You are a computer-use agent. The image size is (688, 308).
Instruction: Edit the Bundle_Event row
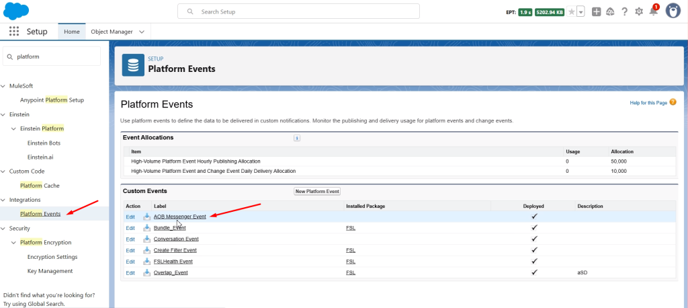[x=130, y=228]
